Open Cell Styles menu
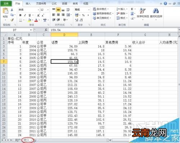Image resolution: width=180 pixels, height=143 pixels. click(102, 18)
